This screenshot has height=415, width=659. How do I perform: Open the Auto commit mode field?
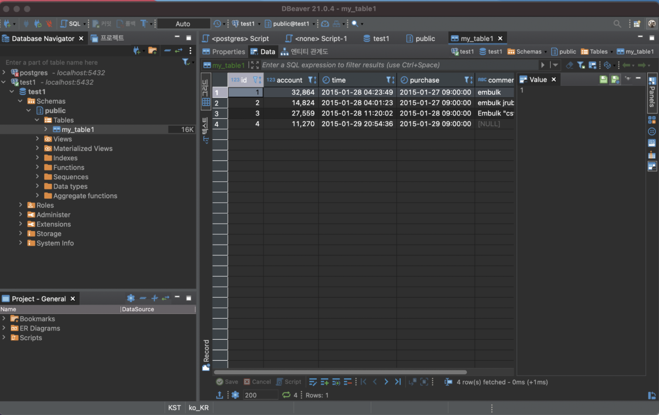pyautogui.click(x=183, y=24)
